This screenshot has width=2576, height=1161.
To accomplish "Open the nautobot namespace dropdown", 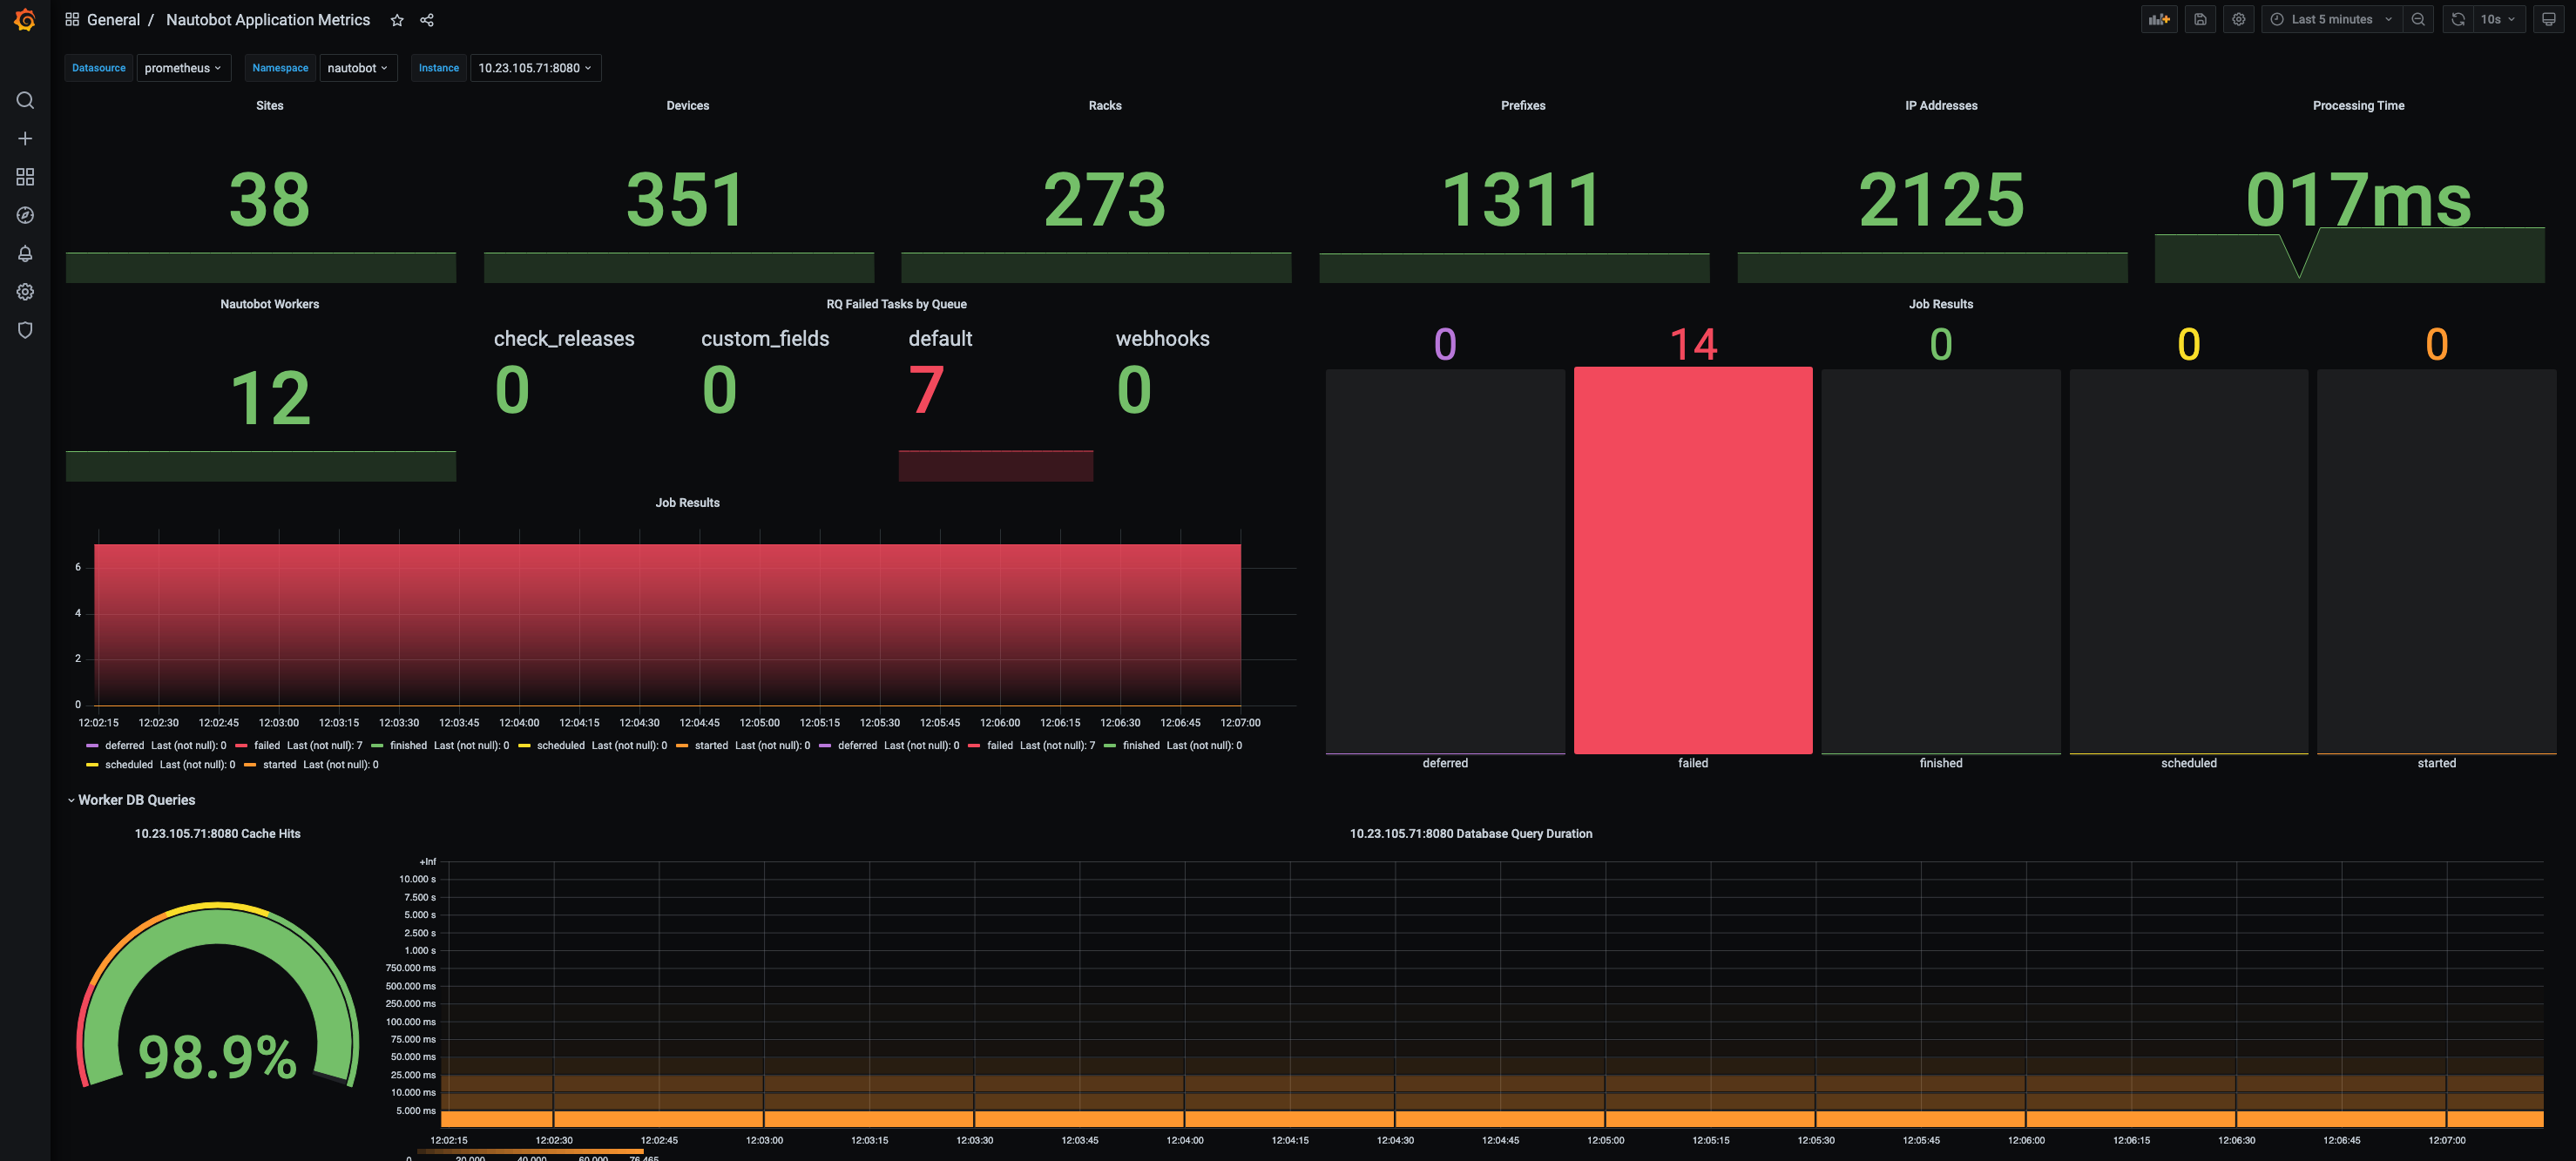I will point(358,68).
